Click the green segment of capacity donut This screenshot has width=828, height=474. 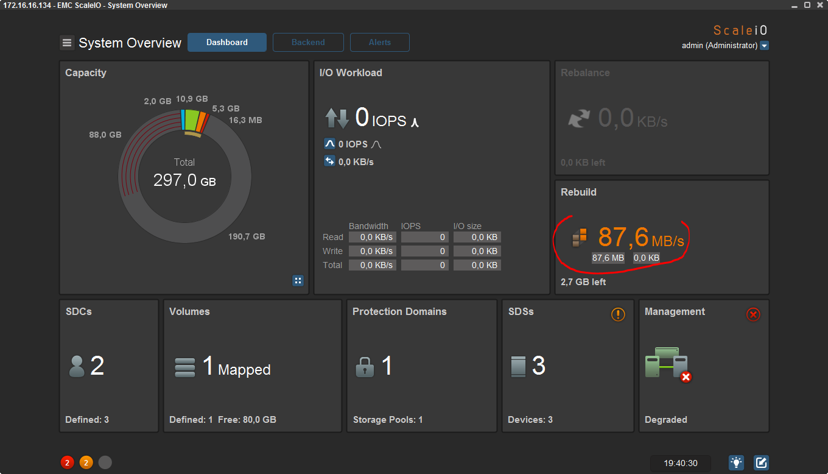point(193,120)
